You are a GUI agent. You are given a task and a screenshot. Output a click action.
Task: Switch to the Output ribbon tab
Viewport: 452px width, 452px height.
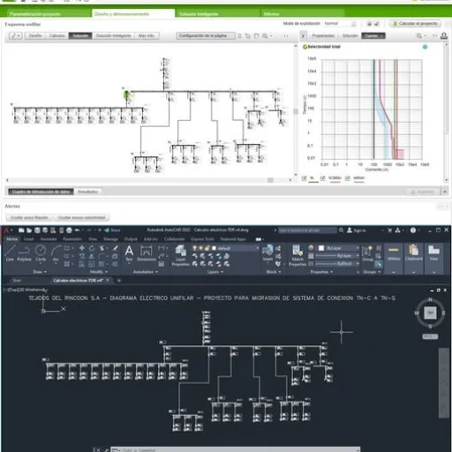coord(131,239)
